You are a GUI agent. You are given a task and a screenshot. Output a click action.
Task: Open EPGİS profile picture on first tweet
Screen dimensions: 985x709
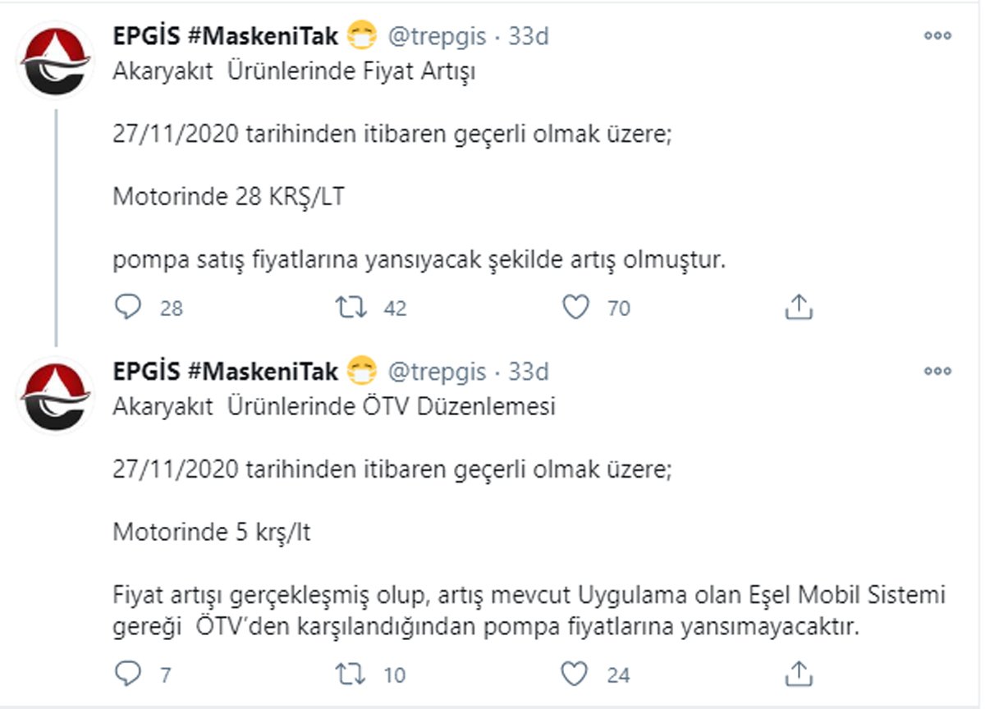55,62
